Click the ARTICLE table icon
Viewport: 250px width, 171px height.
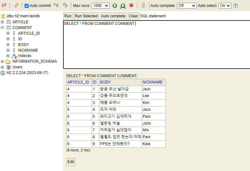pos(9,22)
